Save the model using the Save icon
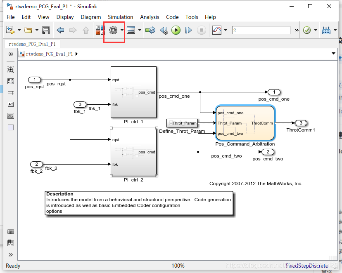This screenshot has height=273, width=342. click(46, 30)
